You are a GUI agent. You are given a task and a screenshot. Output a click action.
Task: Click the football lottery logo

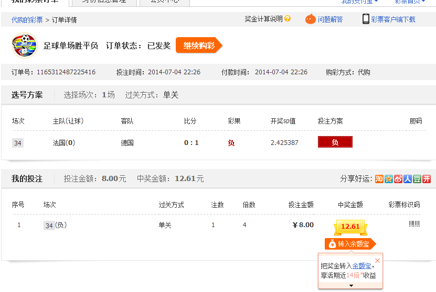(x=25, y=45)
